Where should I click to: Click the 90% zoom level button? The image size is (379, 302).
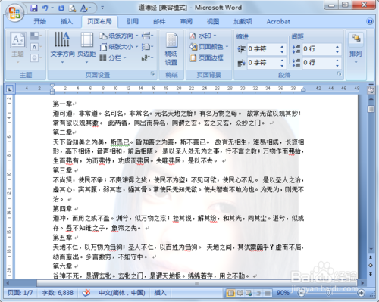(283, 293)
